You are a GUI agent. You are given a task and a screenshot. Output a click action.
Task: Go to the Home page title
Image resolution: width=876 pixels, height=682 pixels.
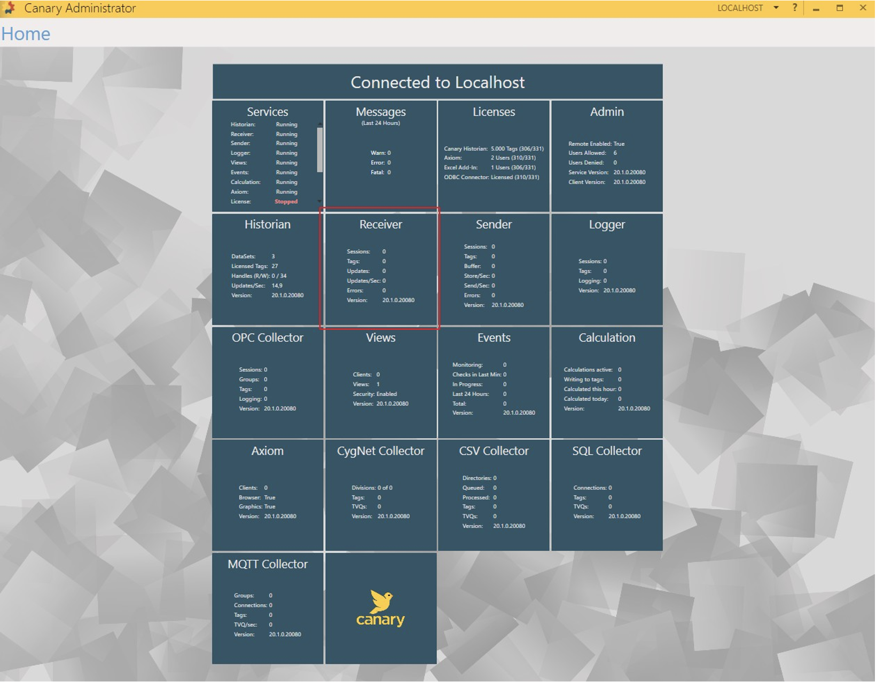[x=26, y=34]
